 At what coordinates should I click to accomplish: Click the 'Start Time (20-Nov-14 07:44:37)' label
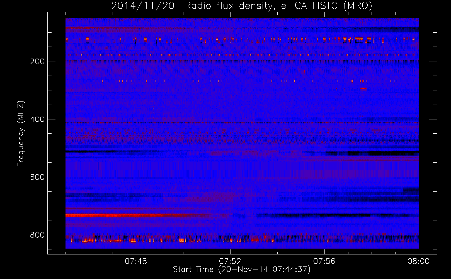(x=242, y=270)
